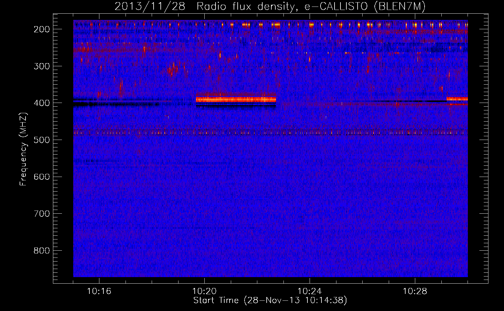Click the bright burst band near 400 MHz at 10:21

pos(236,99)
